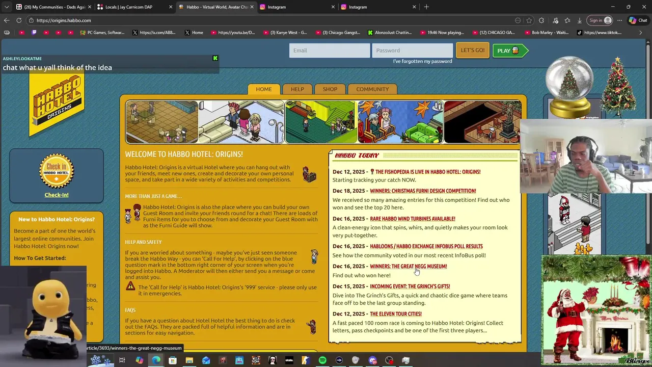Screen dimensions: 652x367
Task: Open Winners: Christmas Furni Design Competition link
Action: [423, 191]
